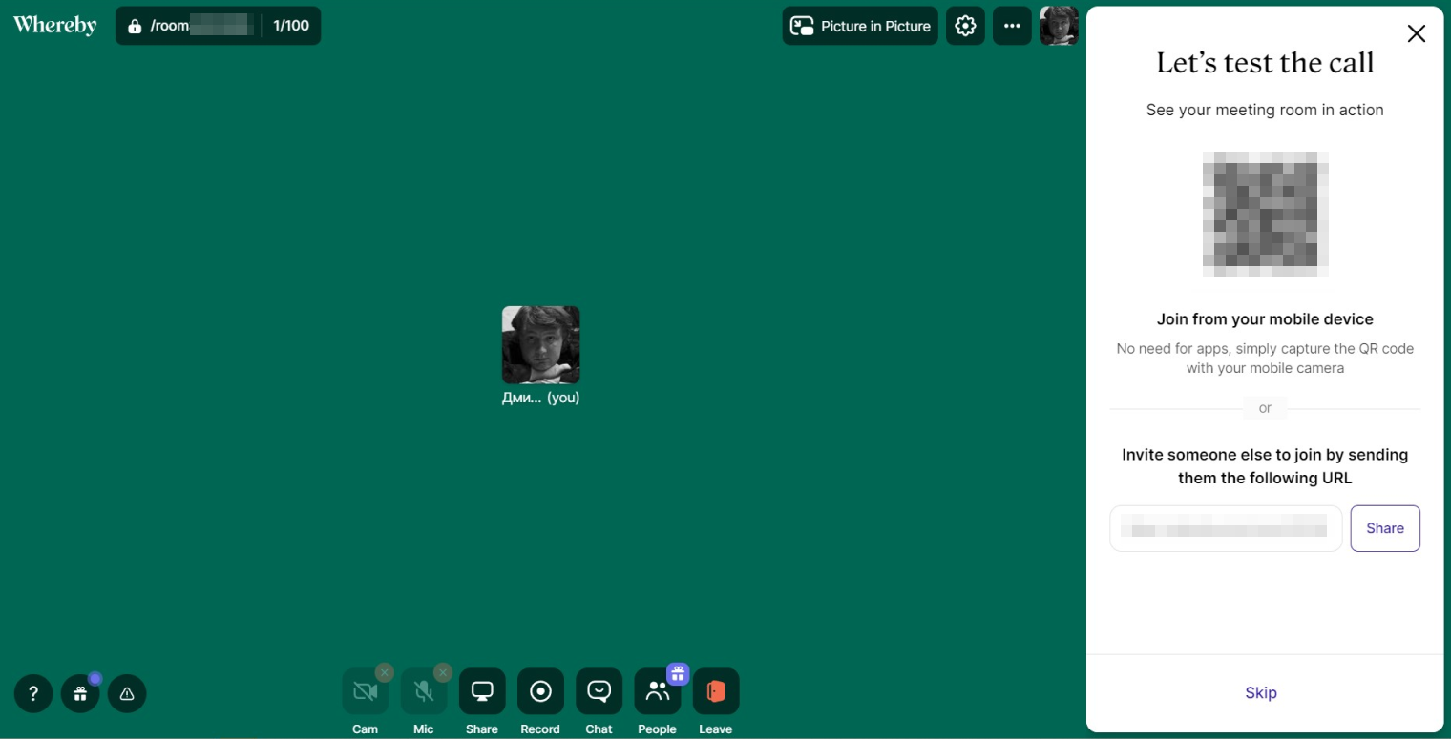Click the gift badge on People
The width and height of the screenshot is (1451, 739).
(678, 674)
